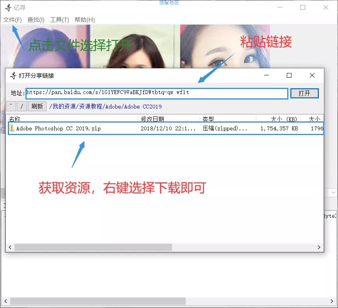
Task: Close the 亿寻 main window
Action: pyautogui.click(x=326, y=7)
